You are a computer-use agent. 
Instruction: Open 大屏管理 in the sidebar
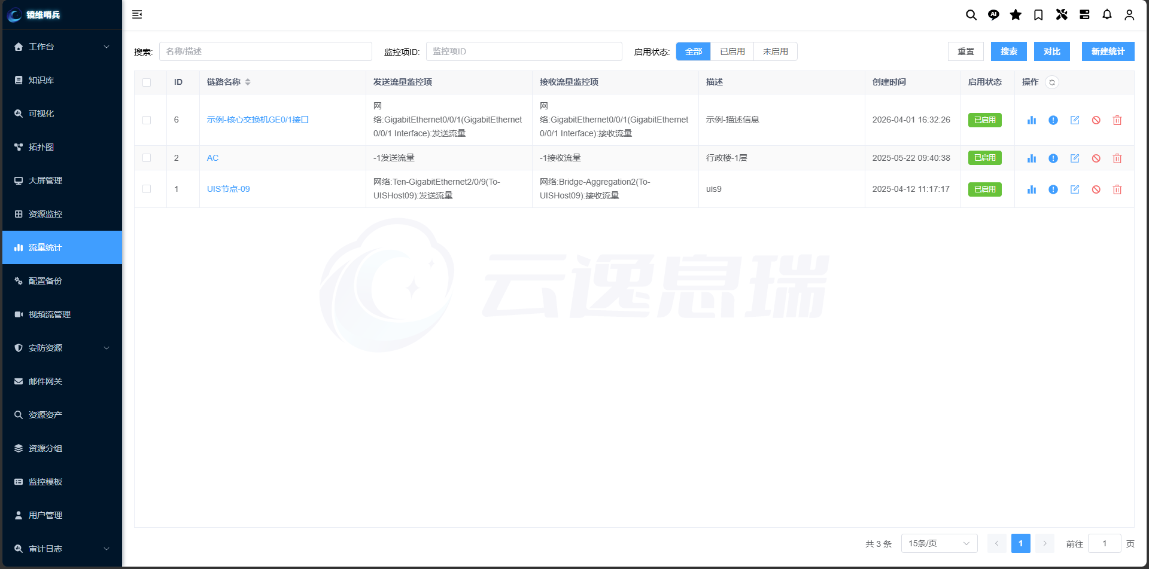[x=62, y=181]
